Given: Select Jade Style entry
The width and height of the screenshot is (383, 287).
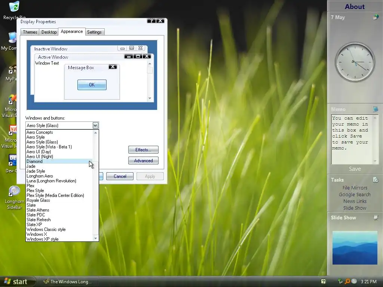Looking at the screenshot, I should click(x=59, y=171).
